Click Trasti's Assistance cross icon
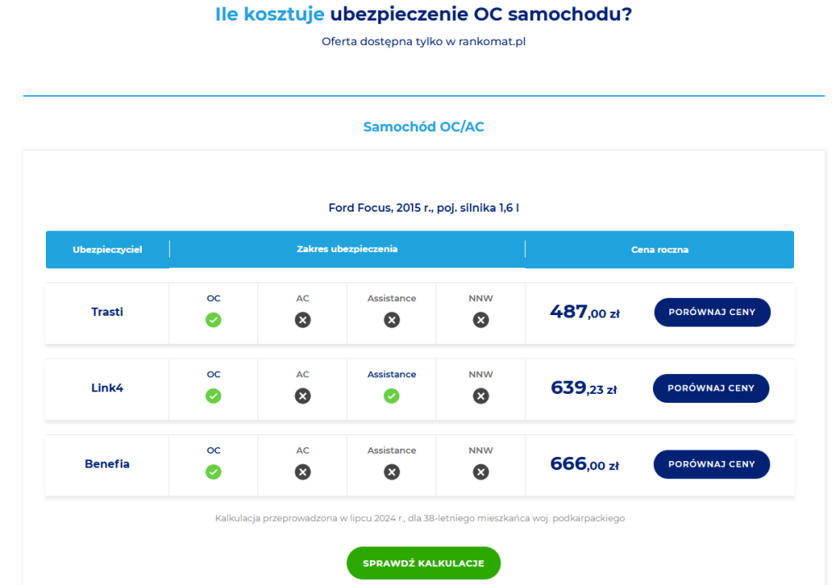This screenshot has height=585, width=840. click(x=392, y=320)
